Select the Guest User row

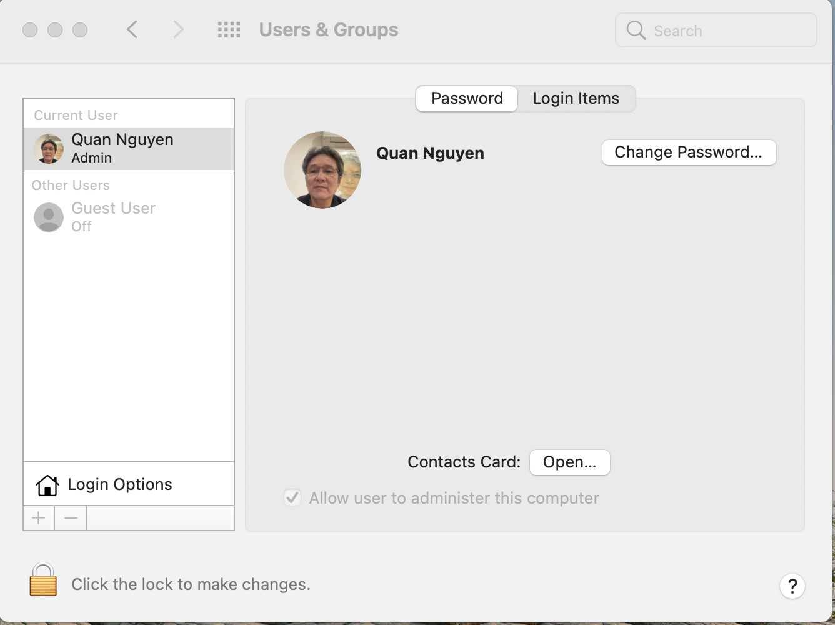point(129,217)
